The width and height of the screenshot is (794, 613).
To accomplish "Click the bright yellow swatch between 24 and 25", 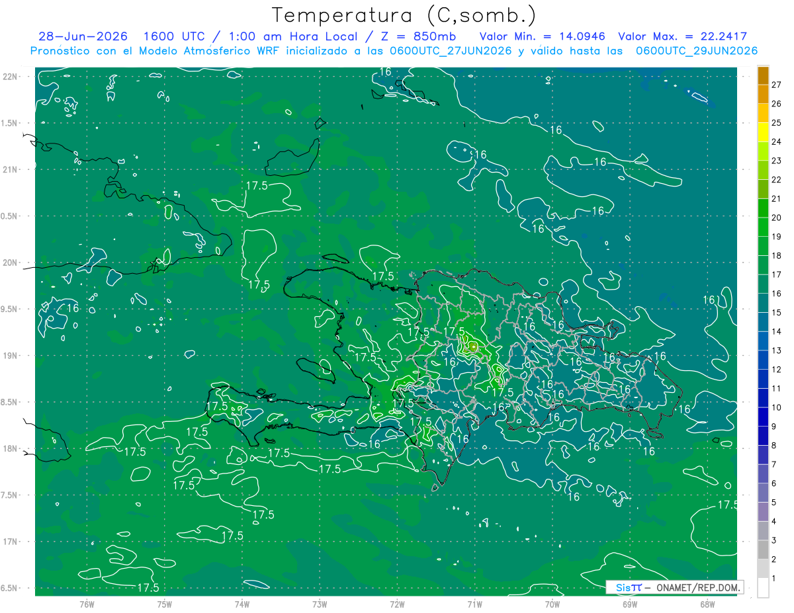I will (x=763, y=132).
